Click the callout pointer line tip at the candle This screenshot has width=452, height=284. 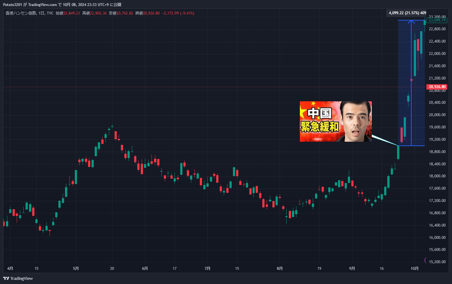coord(397,145)
